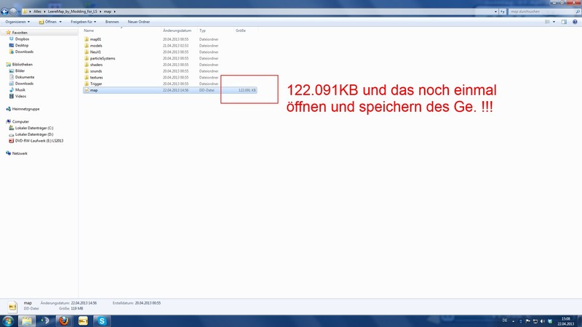Viewport: 582px width, 327px height.
Task: Expand the arrow after Alles in address path
Action: click(44, 12)
